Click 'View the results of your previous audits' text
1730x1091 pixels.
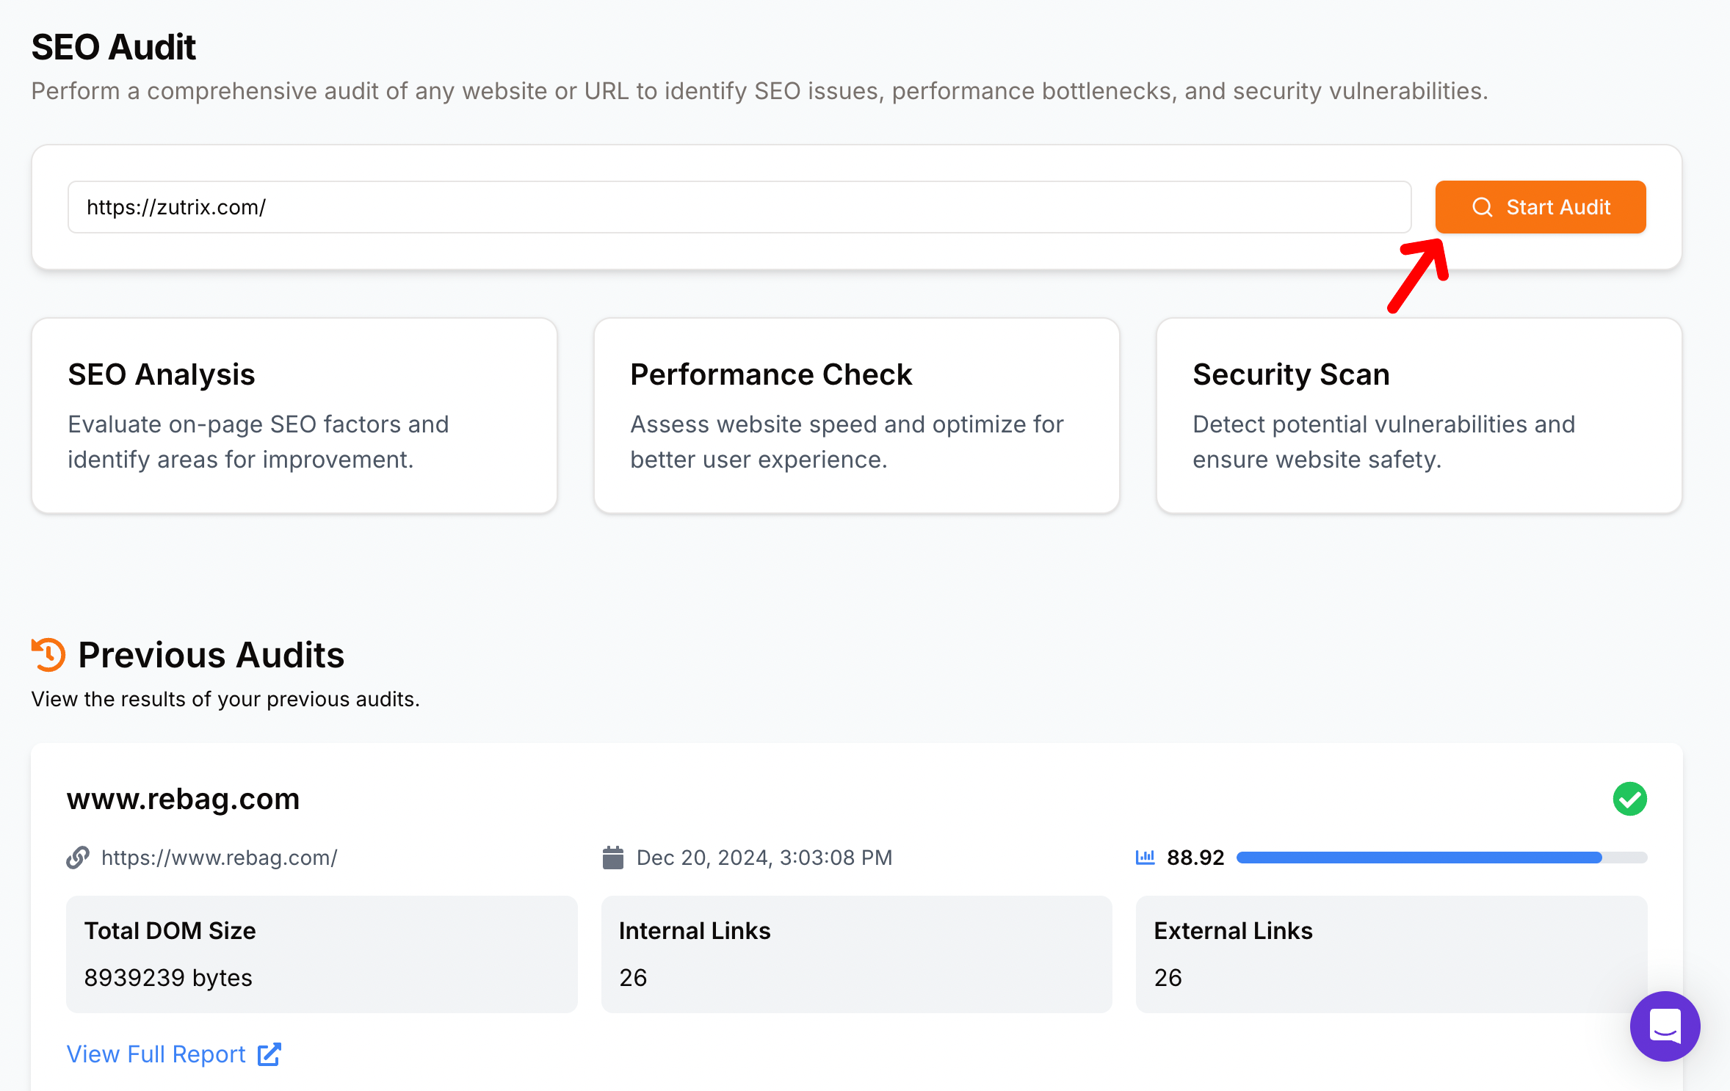(x=225, y=699)
